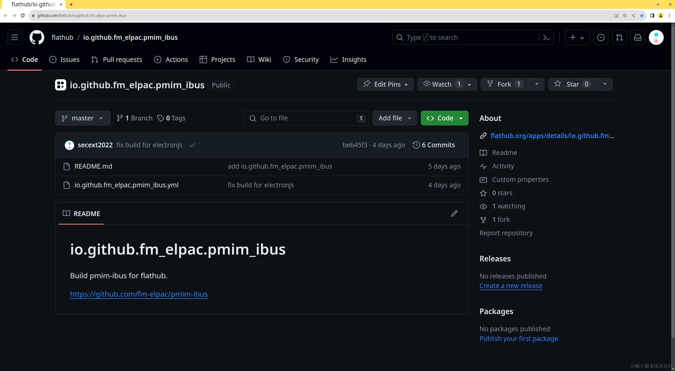
Task: Click the install app icon in address bar
Action: 616,16
